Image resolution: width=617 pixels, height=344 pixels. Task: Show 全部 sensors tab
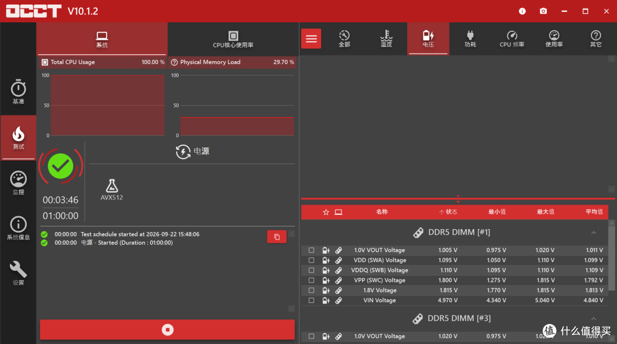[344, 39]
